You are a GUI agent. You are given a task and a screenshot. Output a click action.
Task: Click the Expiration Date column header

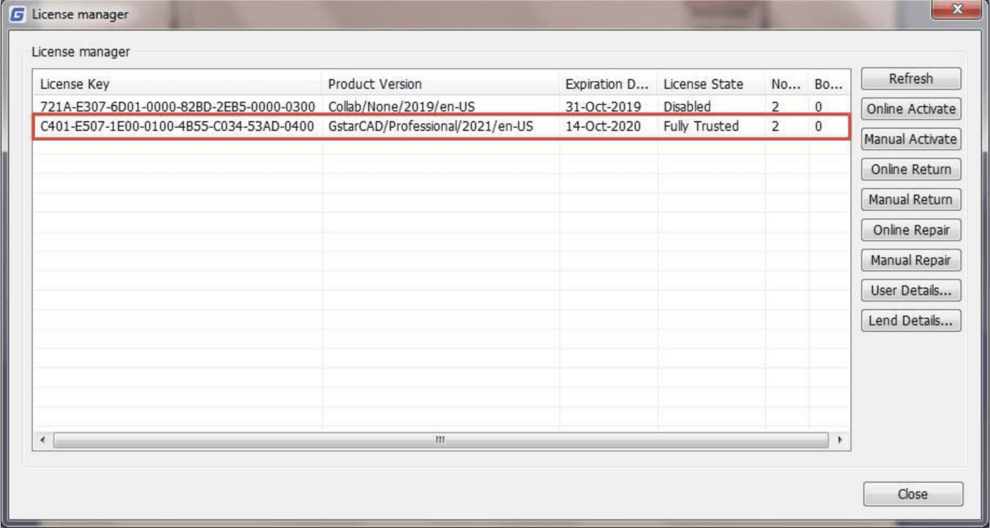608,84
